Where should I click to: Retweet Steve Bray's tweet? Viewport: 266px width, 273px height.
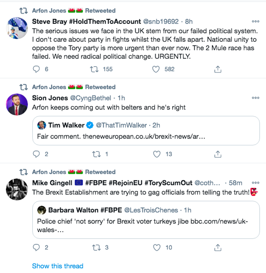[x=94, y=69]
